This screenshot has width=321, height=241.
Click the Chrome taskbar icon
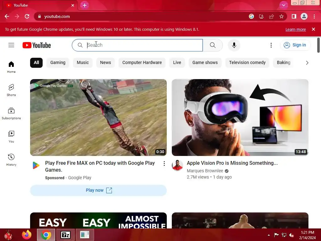tap(46, 235)
